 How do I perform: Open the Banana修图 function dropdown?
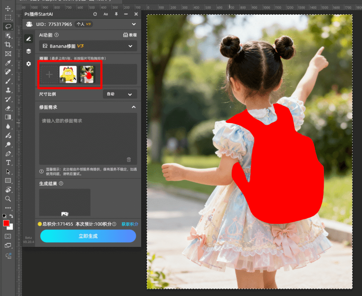click(88, 46)
